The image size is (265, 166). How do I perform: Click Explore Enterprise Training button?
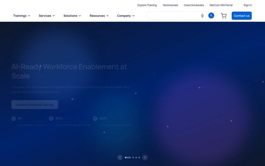pos(35,104)
